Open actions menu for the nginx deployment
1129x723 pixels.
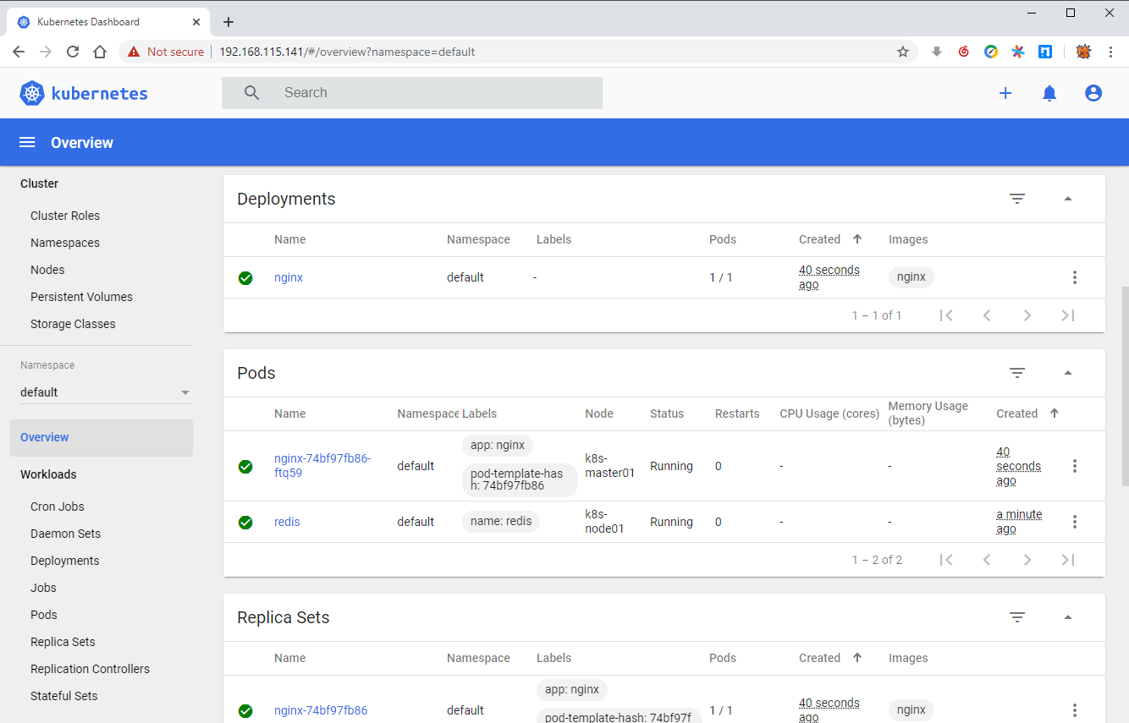[x=1075, y=277]
